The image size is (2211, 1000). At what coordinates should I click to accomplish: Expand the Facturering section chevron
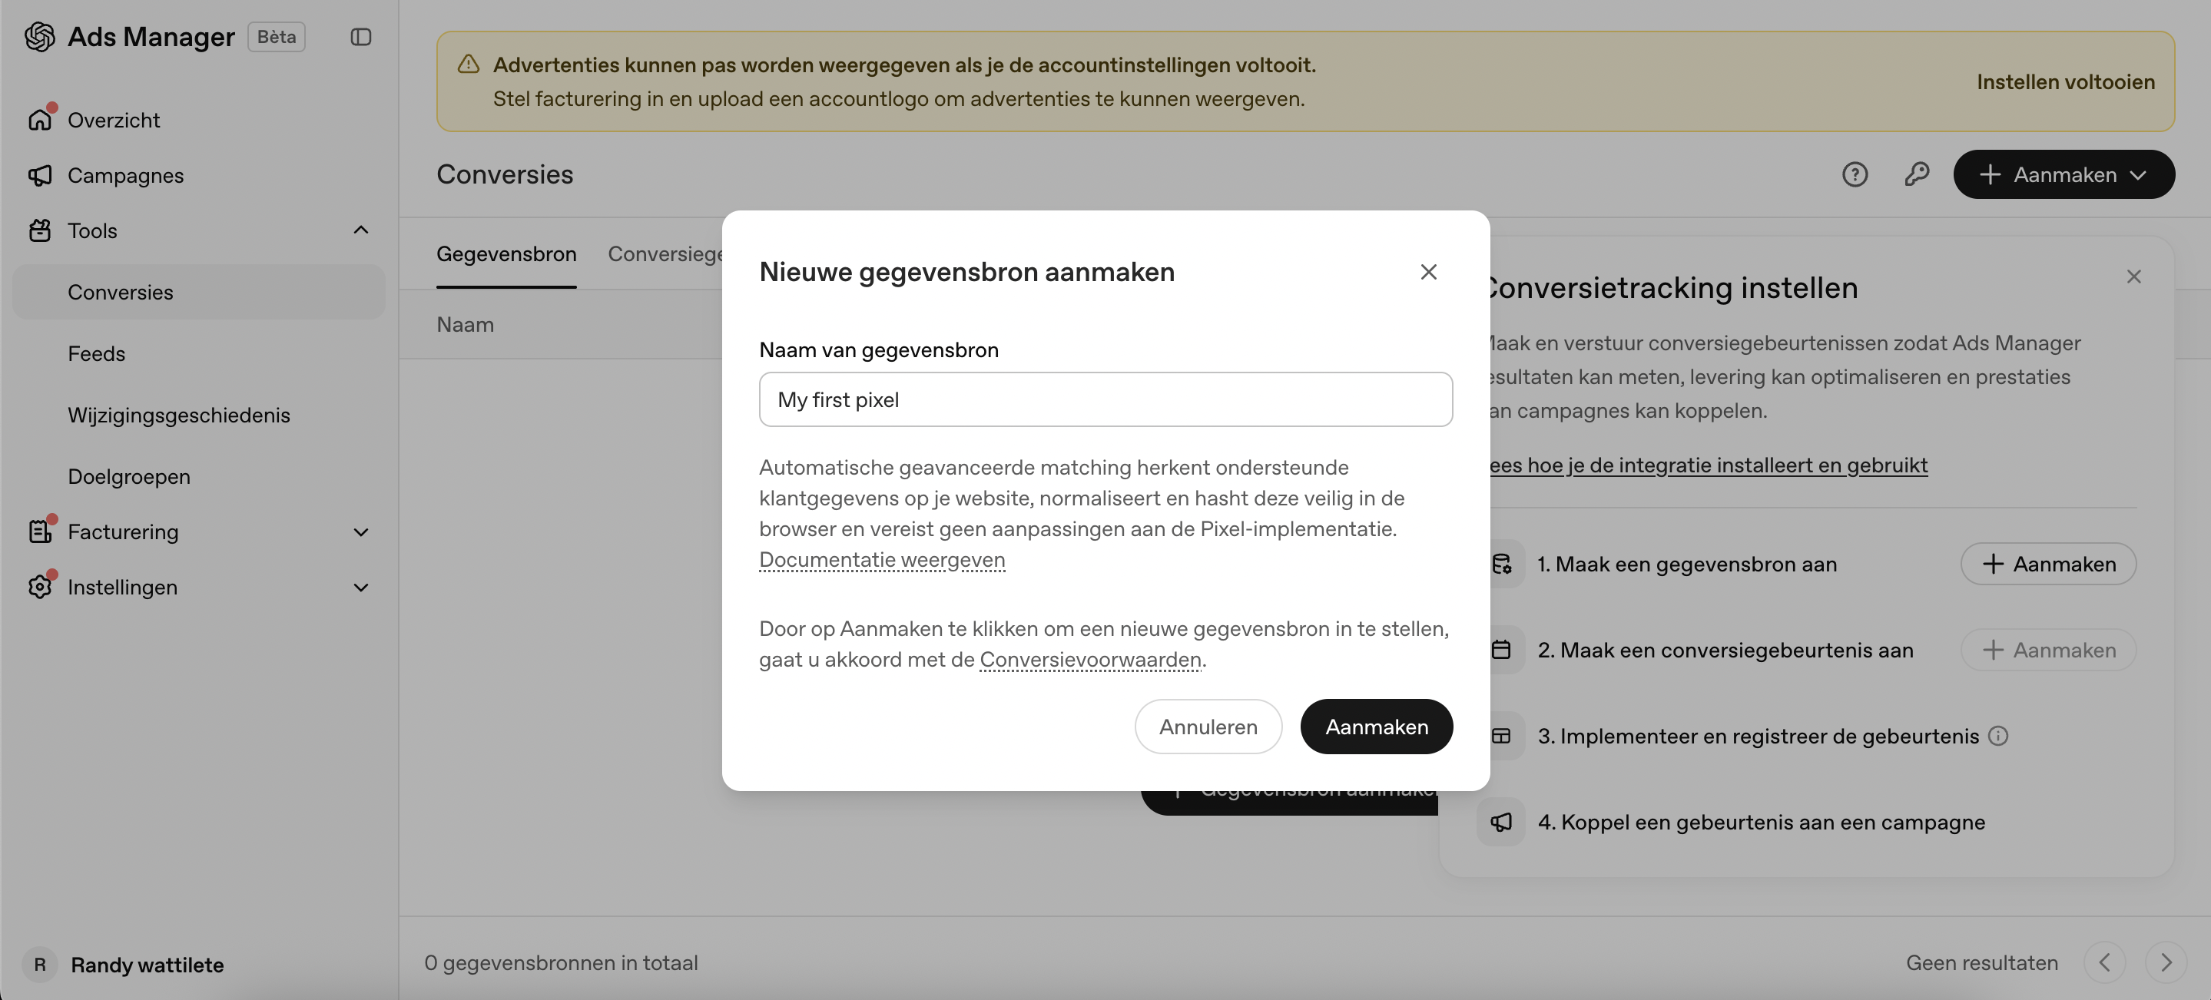tap(360, 532)
